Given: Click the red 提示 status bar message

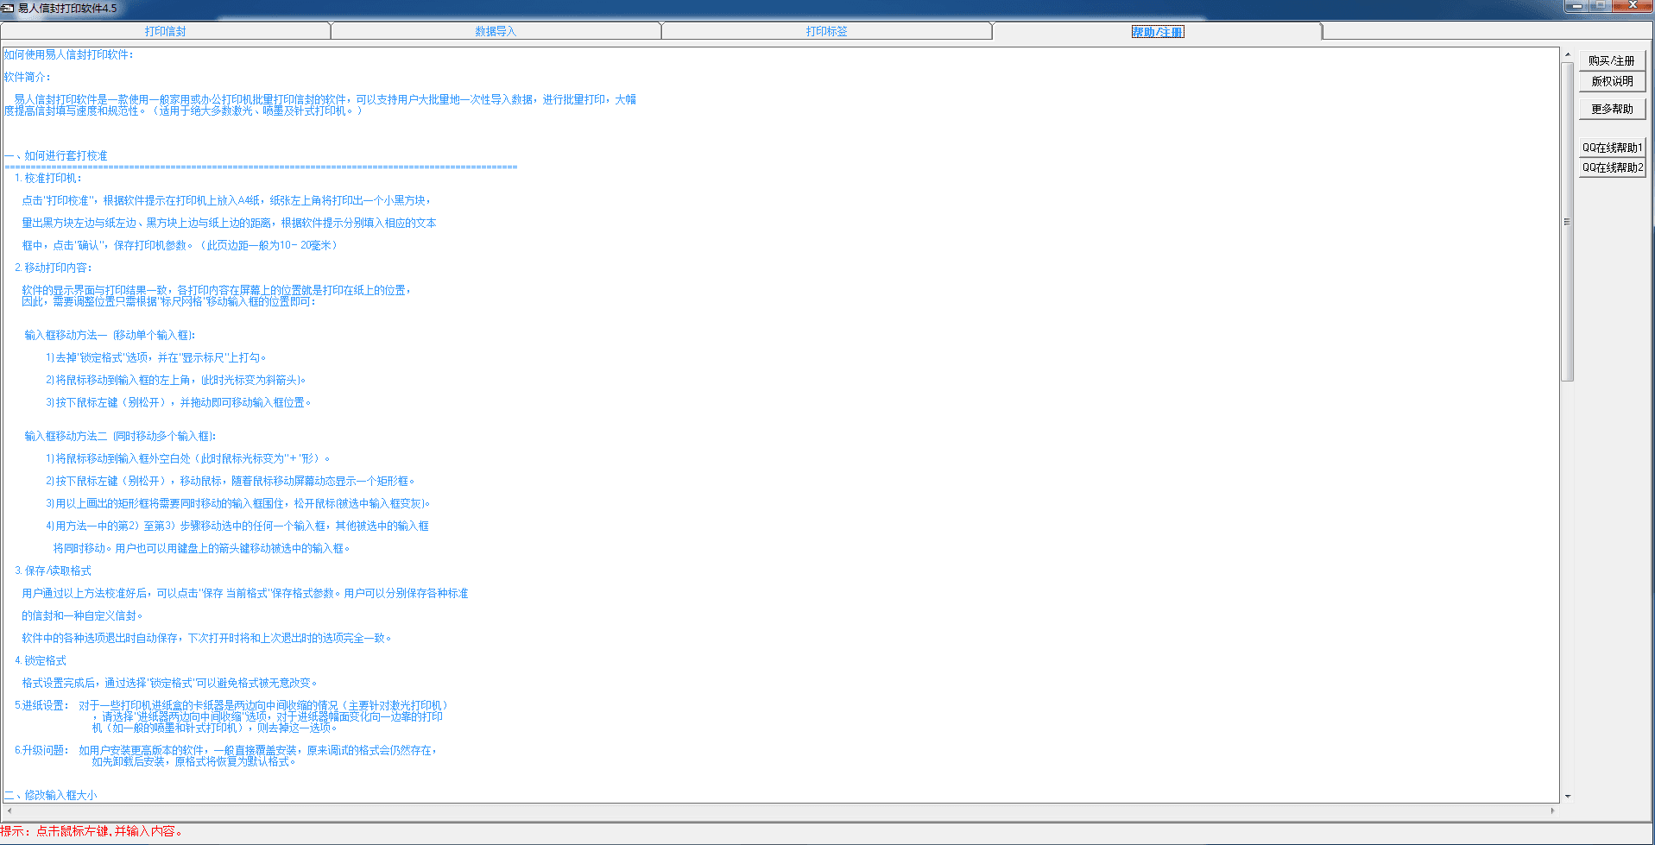Looking at the screenshot, I should coord(92,831).
